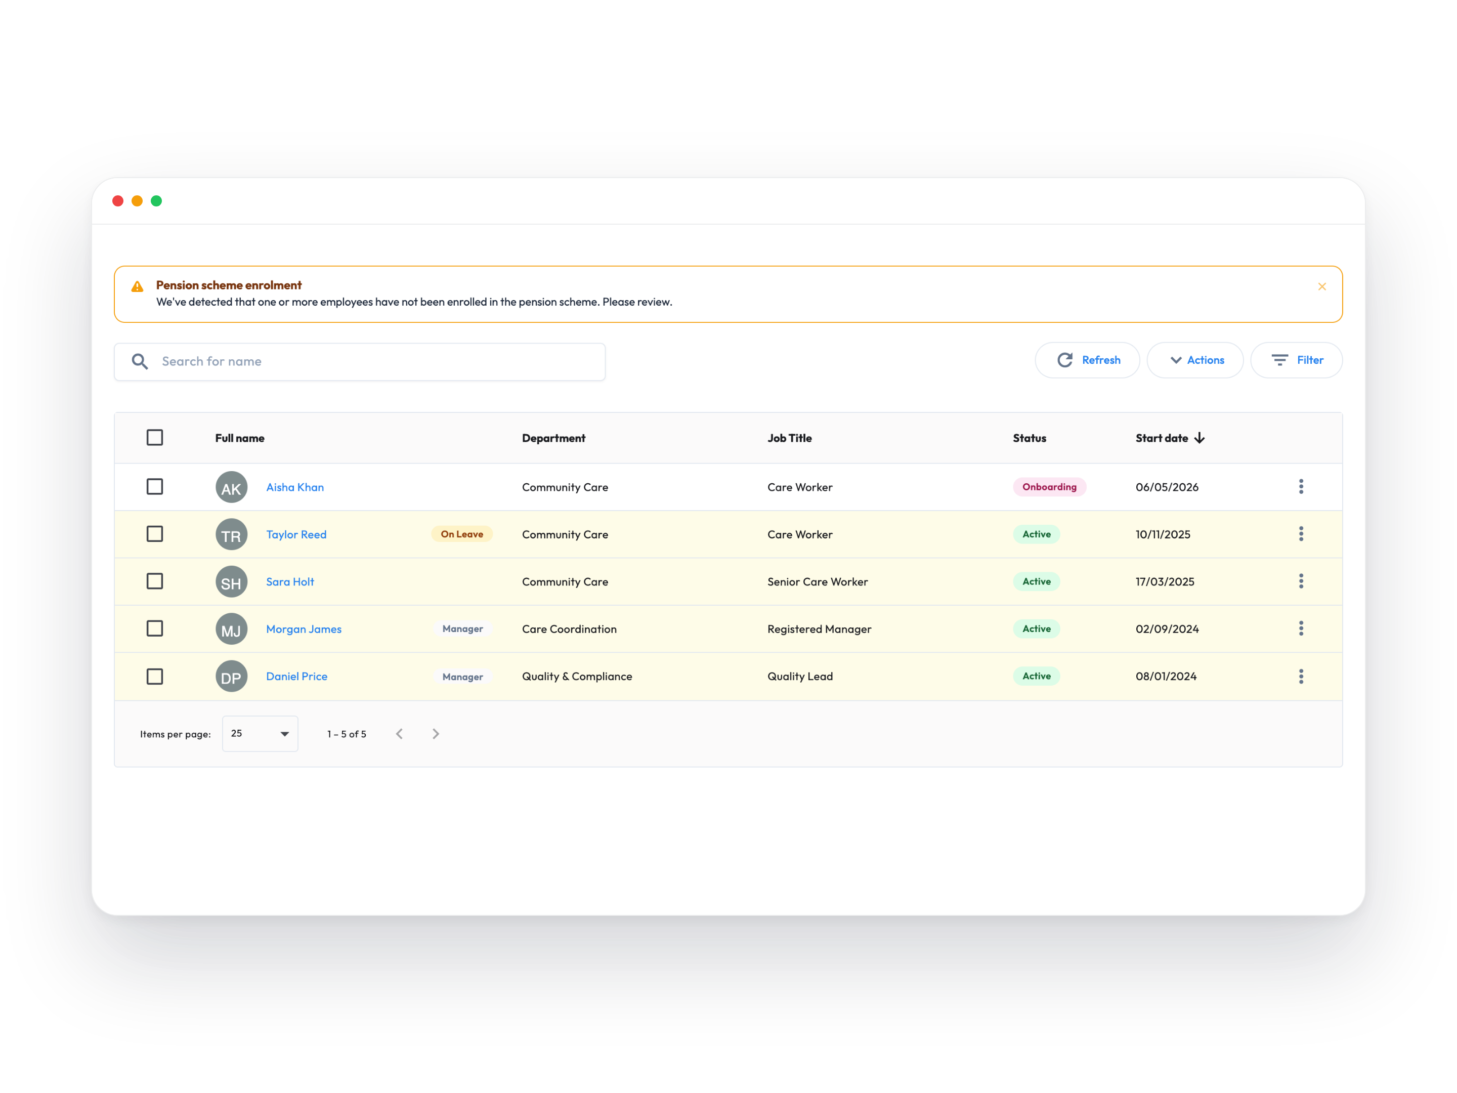Click the green window maximize dot
The image size is (1457, 1093).
click(x=156, y=201)
